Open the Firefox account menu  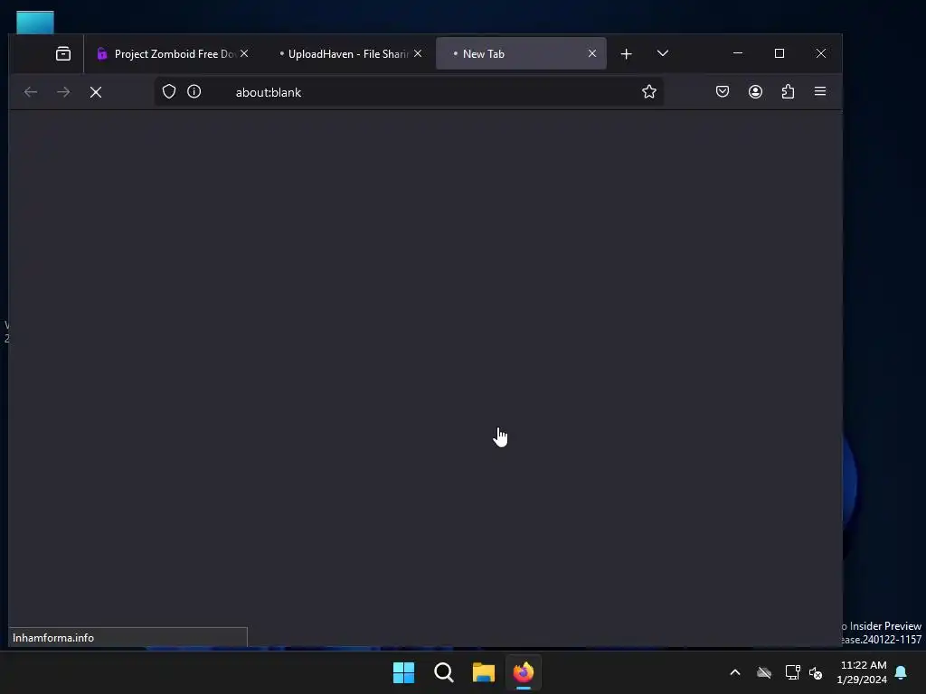click(755, 91)
